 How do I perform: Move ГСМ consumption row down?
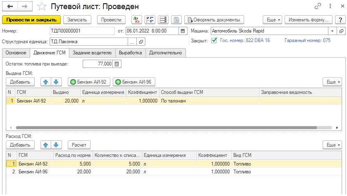[57, 145]
